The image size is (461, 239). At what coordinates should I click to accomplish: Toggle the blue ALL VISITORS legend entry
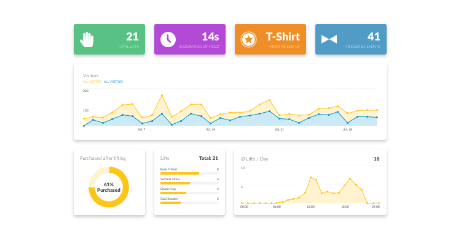[113, 82]
